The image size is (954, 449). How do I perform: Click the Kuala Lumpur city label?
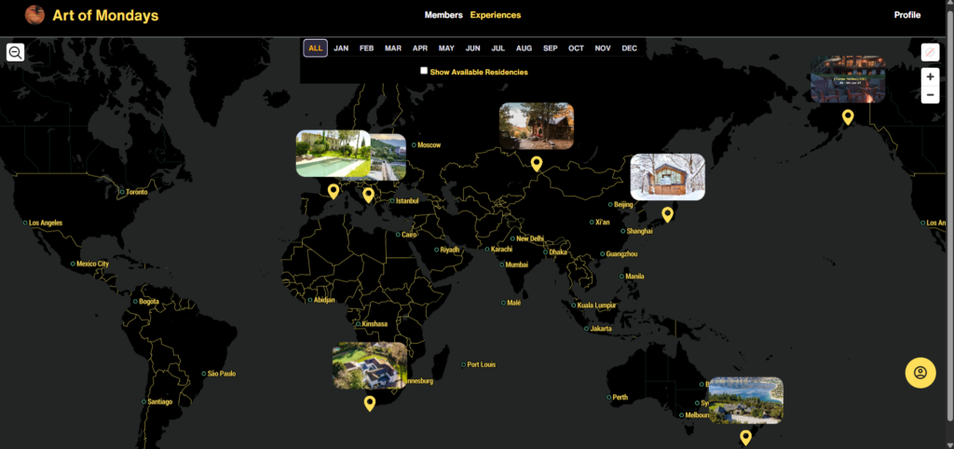point(597,306)
